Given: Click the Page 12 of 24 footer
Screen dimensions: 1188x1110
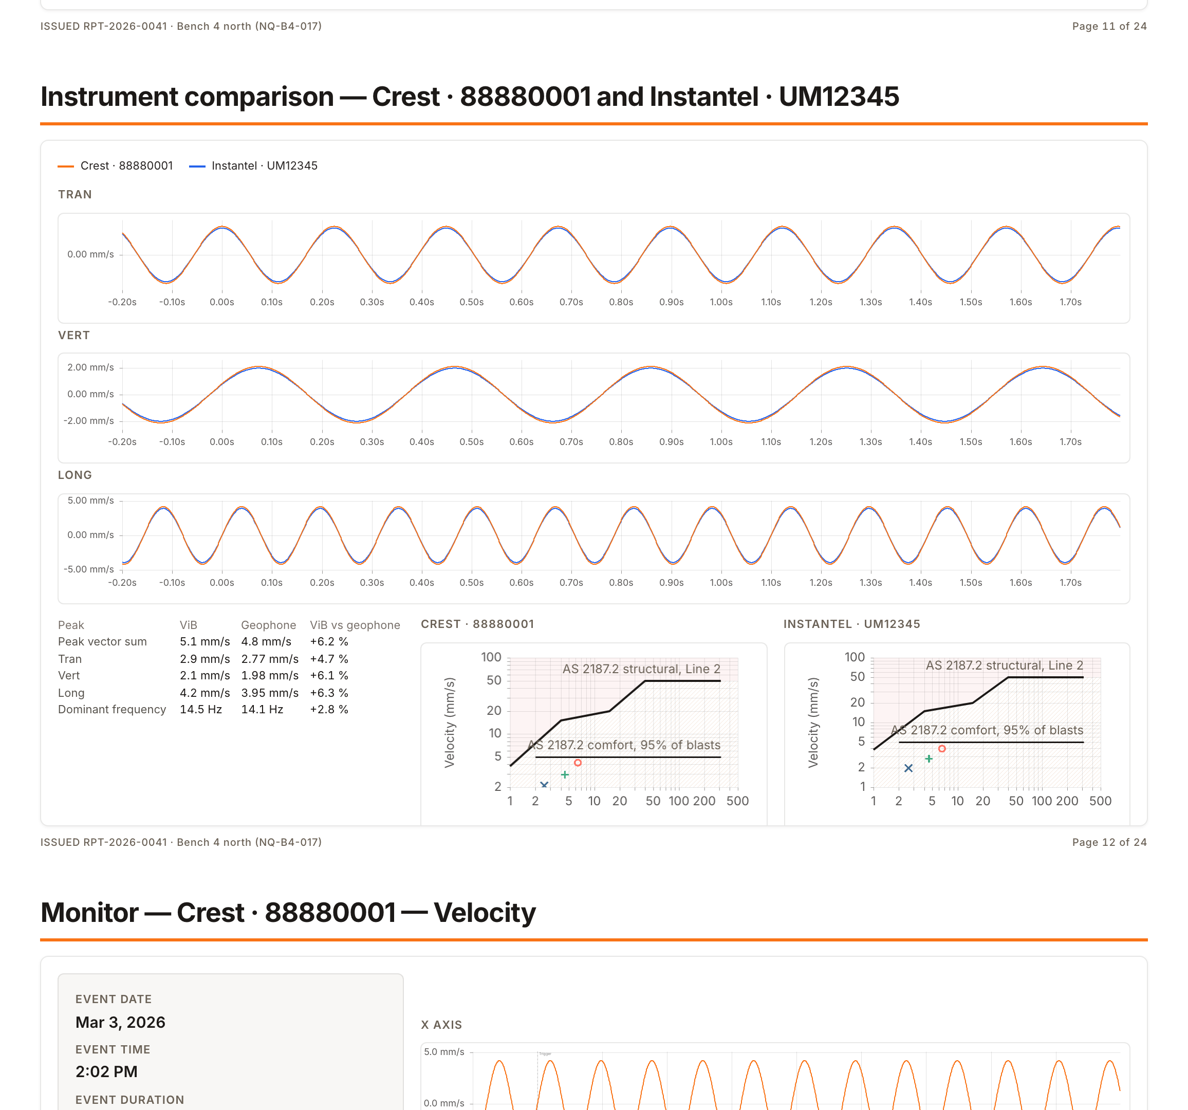Looking at the screenshot, I should point(1109,842).
